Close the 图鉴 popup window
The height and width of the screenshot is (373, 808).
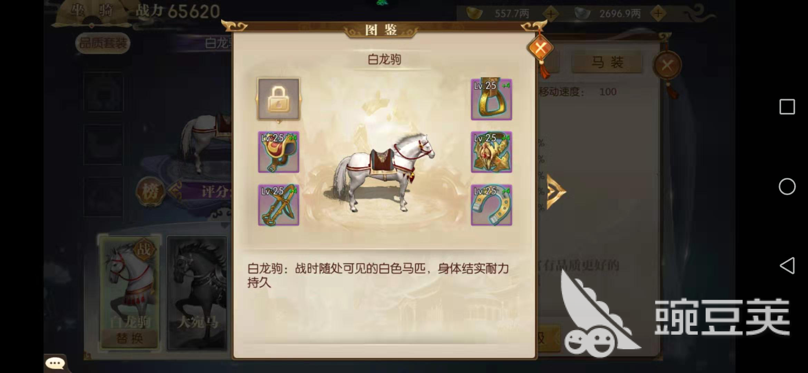(x=540, y=48)
